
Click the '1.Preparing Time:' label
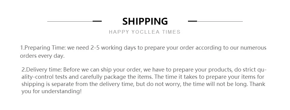click(43, 48)
